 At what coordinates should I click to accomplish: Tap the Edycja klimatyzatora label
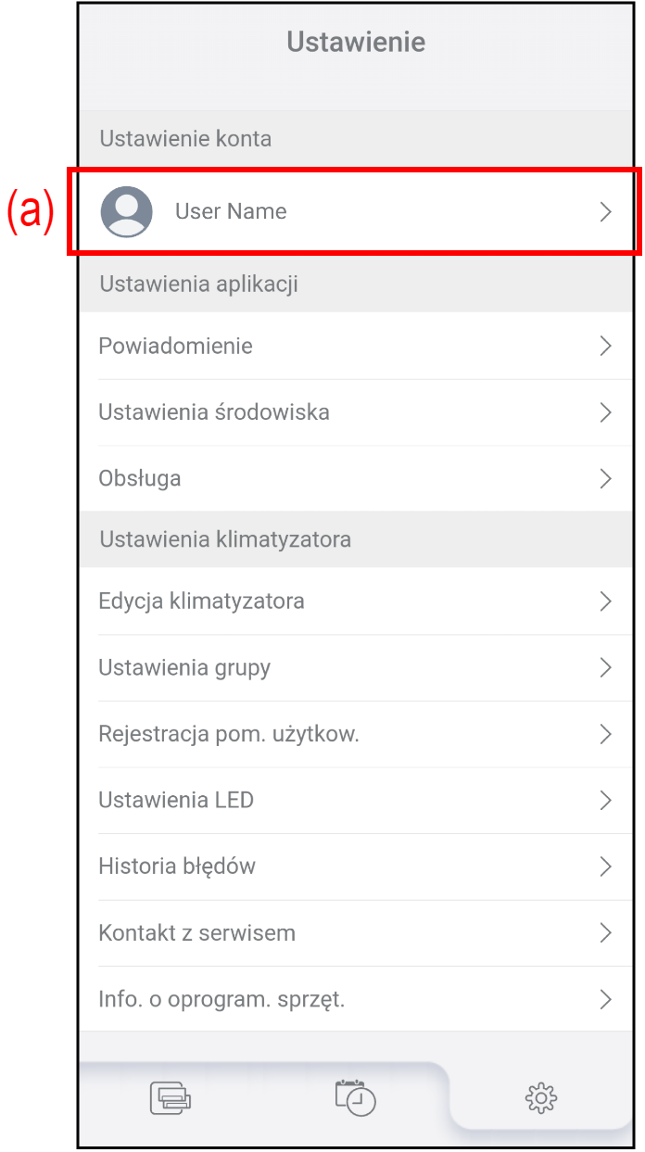pos(201,601)
